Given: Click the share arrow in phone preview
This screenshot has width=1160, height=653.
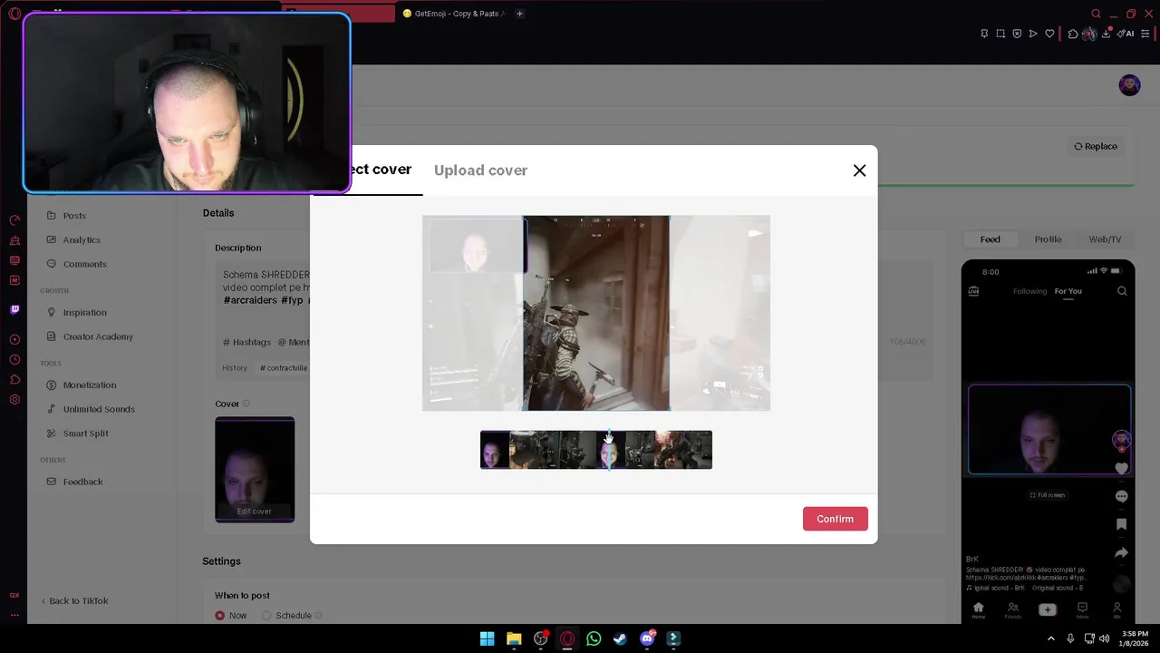Looking at the screenshot, I should 1122,552.
